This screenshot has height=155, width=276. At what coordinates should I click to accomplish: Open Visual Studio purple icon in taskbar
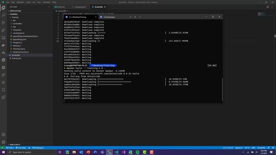[x=123, y=152]
